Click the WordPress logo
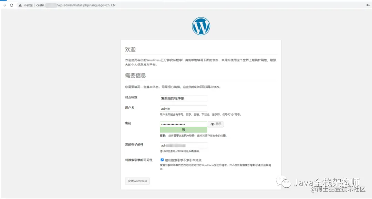Image resolution: width=372 pixels, height=199 pixels. pyautogui.click(x=201, y=26)
